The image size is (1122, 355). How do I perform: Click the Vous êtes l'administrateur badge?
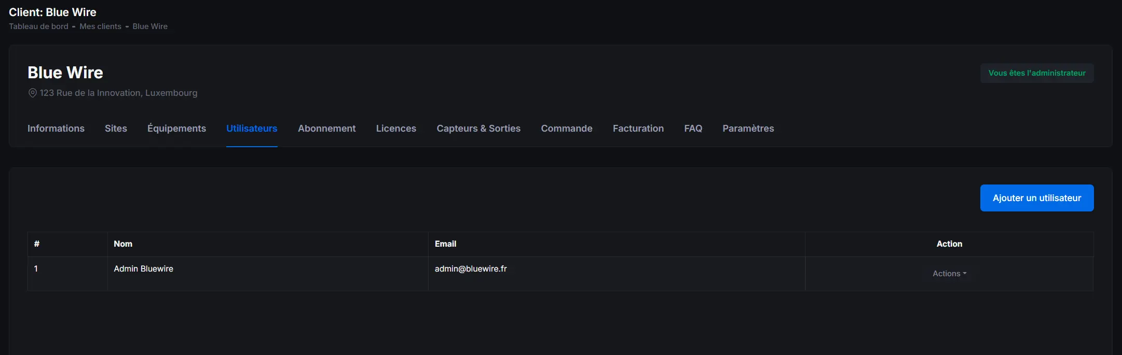pyautogui.click(x=1036, y=73)
